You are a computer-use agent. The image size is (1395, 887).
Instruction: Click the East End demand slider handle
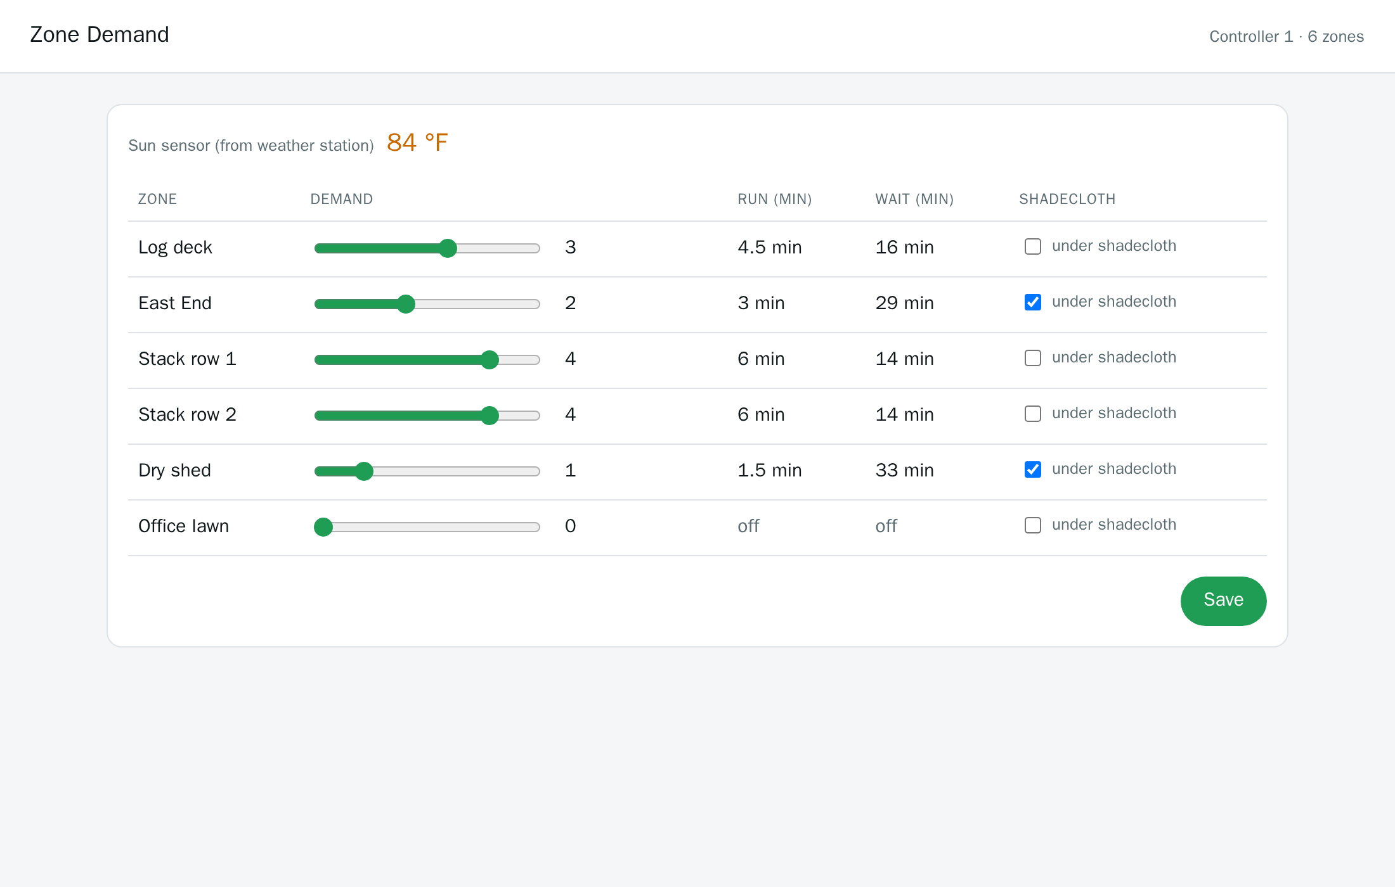click(x=406, y=304)
